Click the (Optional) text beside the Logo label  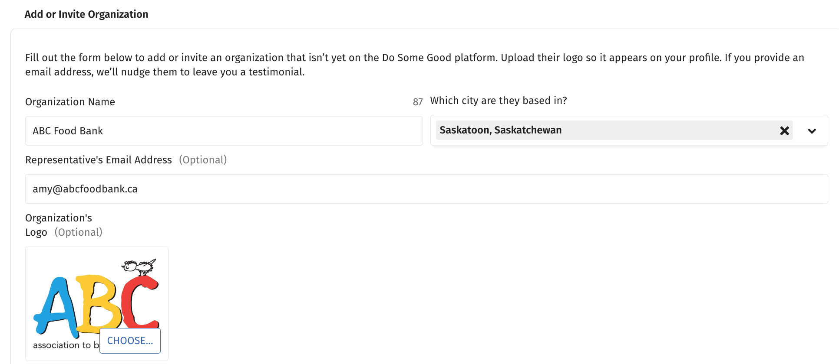(x=79, y=232)
